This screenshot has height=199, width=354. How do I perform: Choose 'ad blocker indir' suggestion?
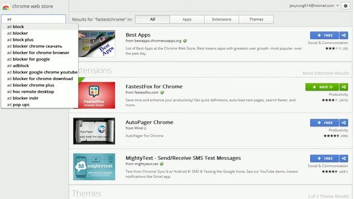[x=40, y=98]
